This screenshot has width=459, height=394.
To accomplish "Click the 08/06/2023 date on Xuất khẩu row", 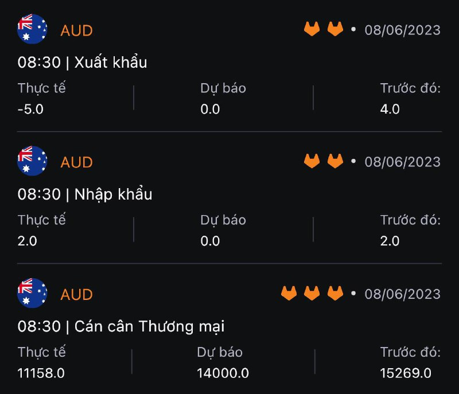I will [x=402, y=30].
